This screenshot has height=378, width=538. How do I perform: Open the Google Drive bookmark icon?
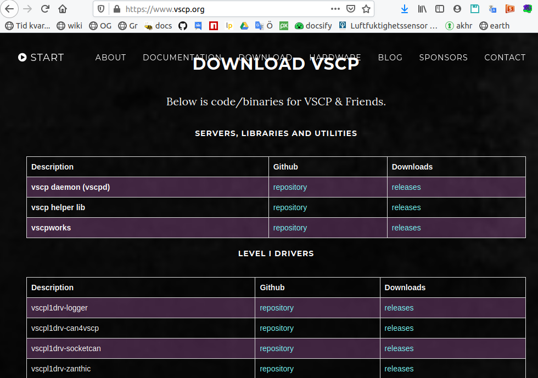(x=244, y=26)
